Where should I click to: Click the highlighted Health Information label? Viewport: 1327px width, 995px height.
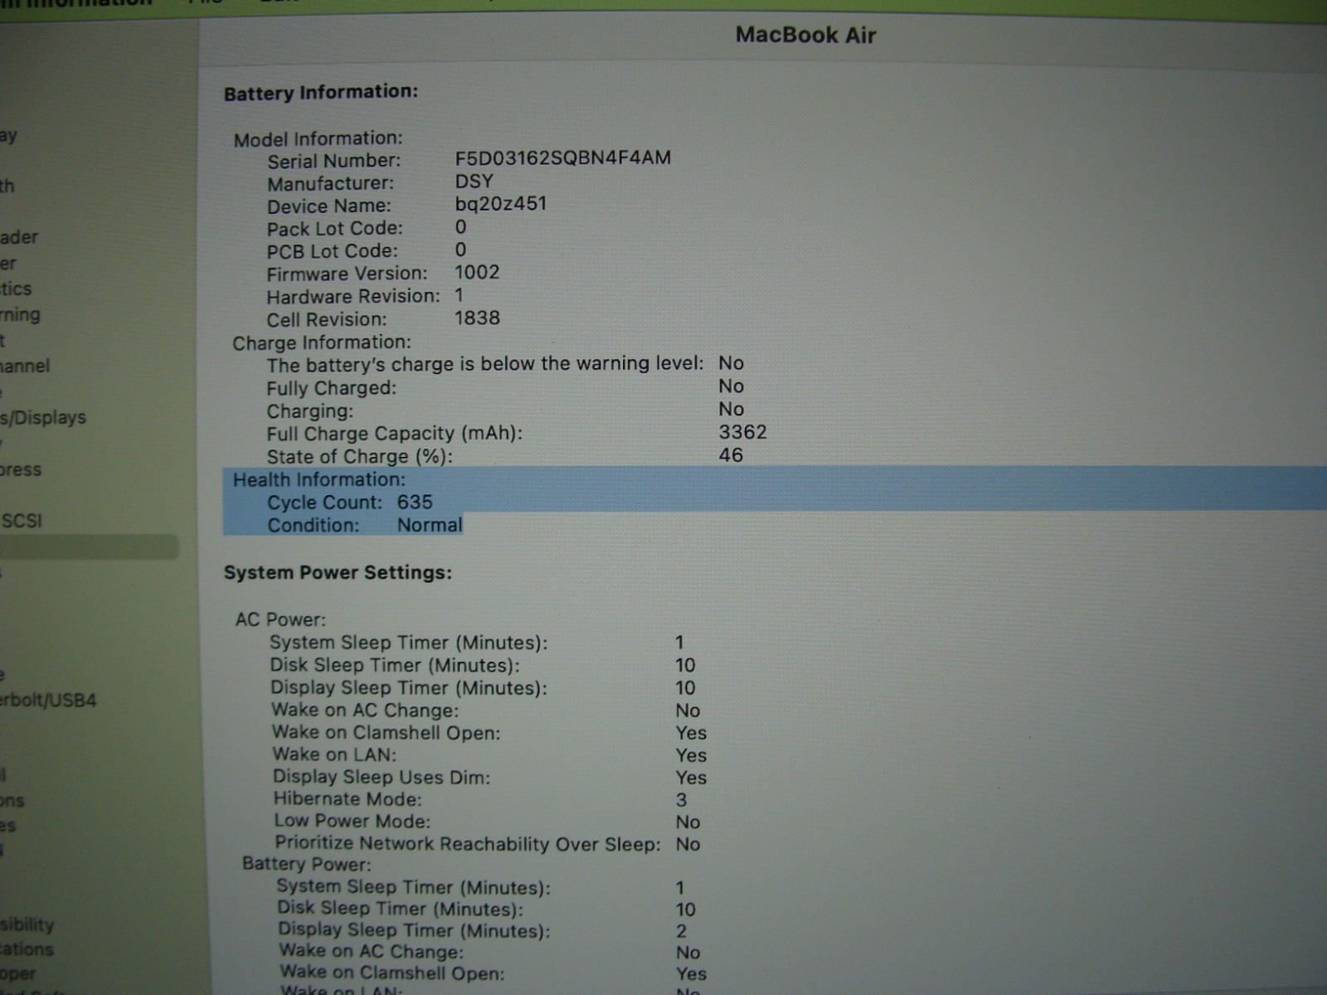tap(319, 479)
